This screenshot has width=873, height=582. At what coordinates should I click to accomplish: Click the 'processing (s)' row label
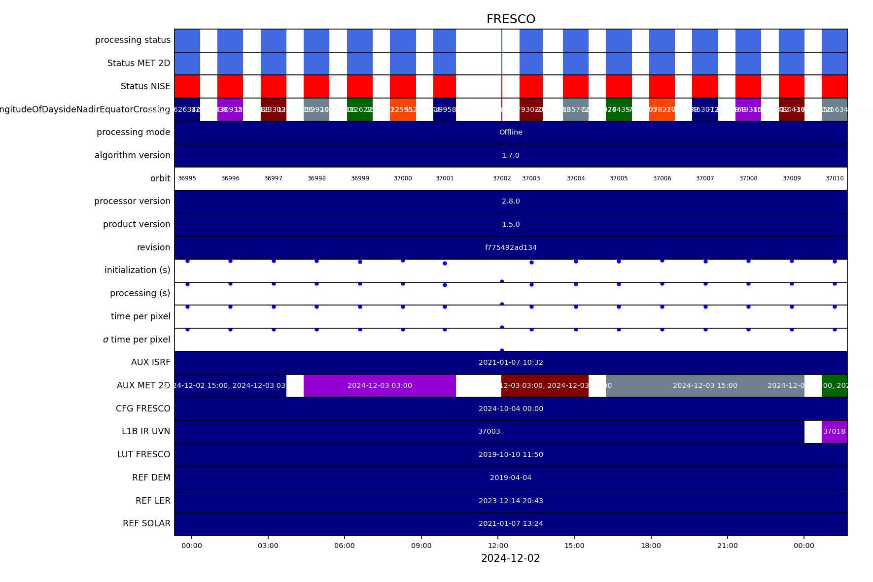(140, 293)
